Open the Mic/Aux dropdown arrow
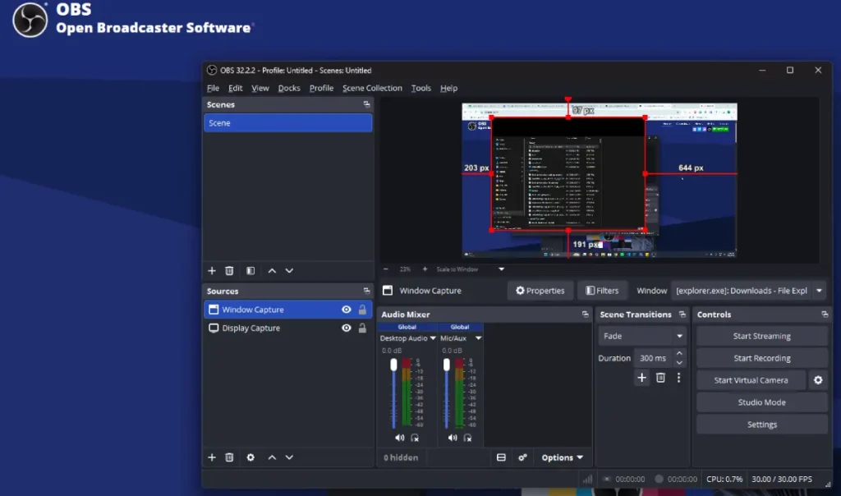The height and width of the screenshot is (496, 841). (x=479, y=338)
